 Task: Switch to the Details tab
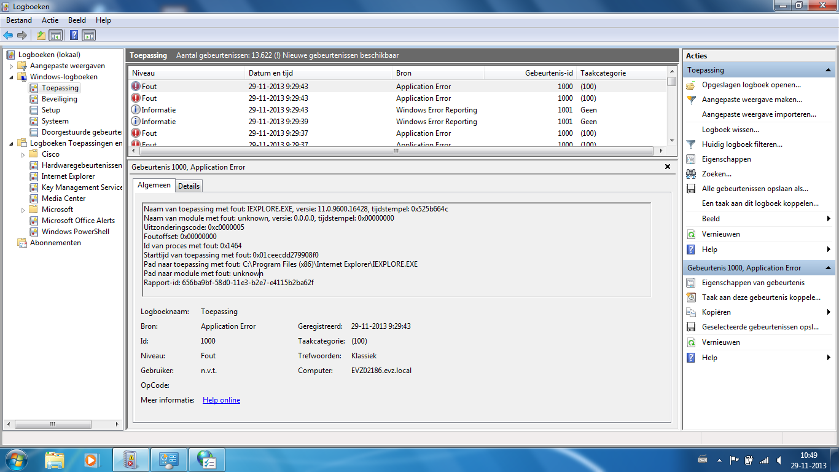click(x=189, y=186)
